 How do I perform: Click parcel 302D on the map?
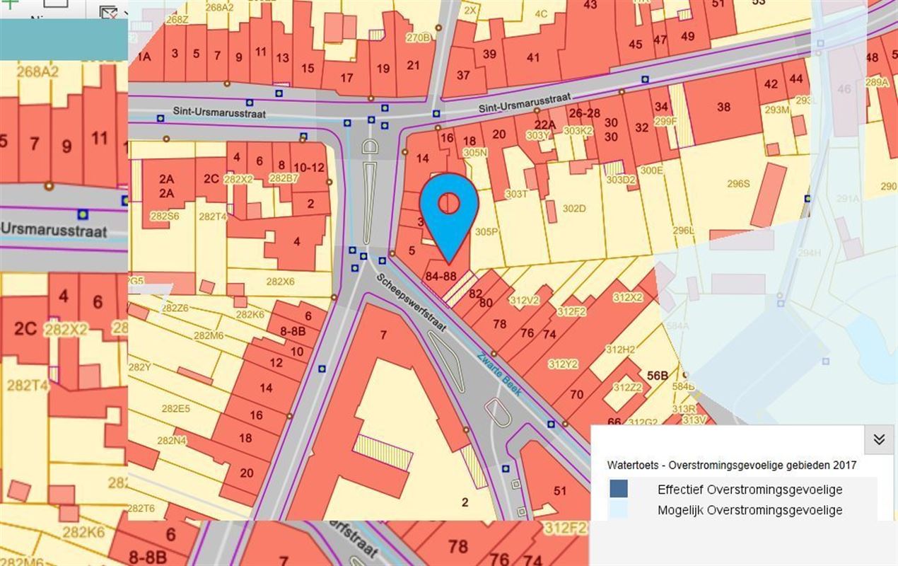click(573, 209)
